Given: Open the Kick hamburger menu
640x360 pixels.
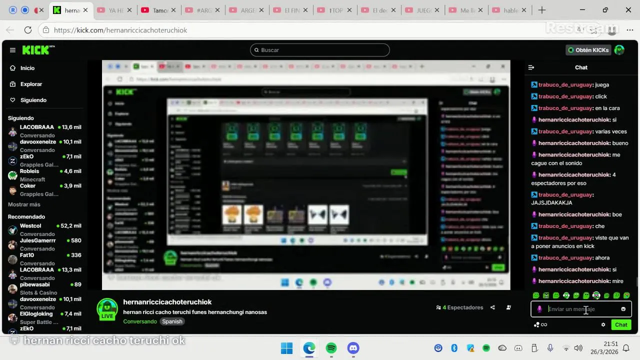Looking at the screenshot, I should pyautogui.click(x=12, y=50).
